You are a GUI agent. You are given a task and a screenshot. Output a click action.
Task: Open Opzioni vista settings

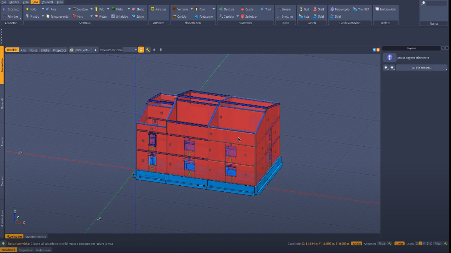[80, 50]
